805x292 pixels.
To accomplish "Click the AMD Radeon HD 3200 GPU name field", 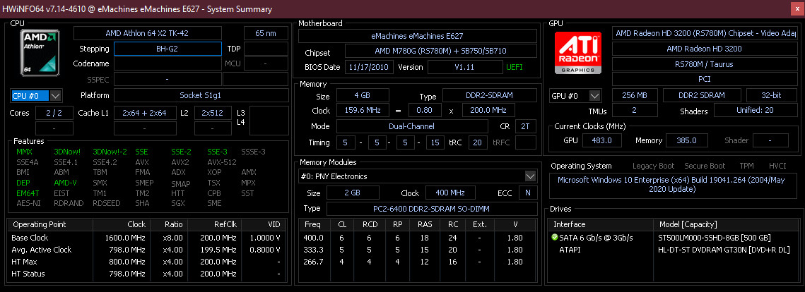I will [704, 49].
